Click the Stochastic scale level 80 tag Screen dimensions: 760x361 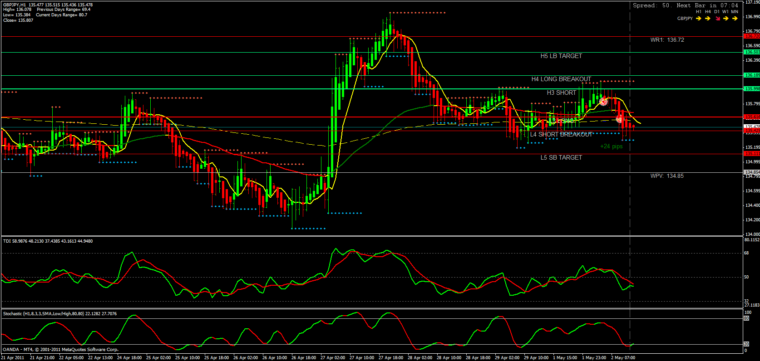pos(746,318)
